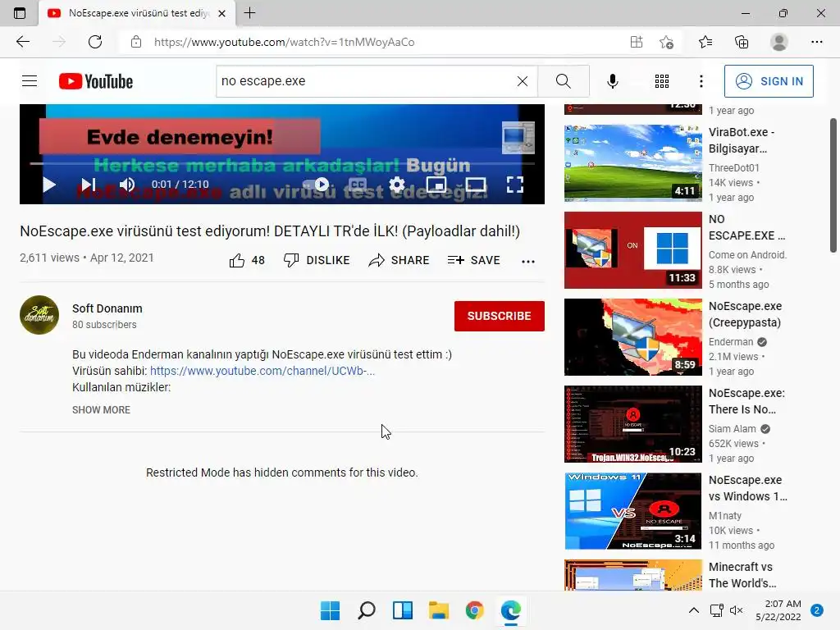Toggle the autoplay switch

coord(316,185)
